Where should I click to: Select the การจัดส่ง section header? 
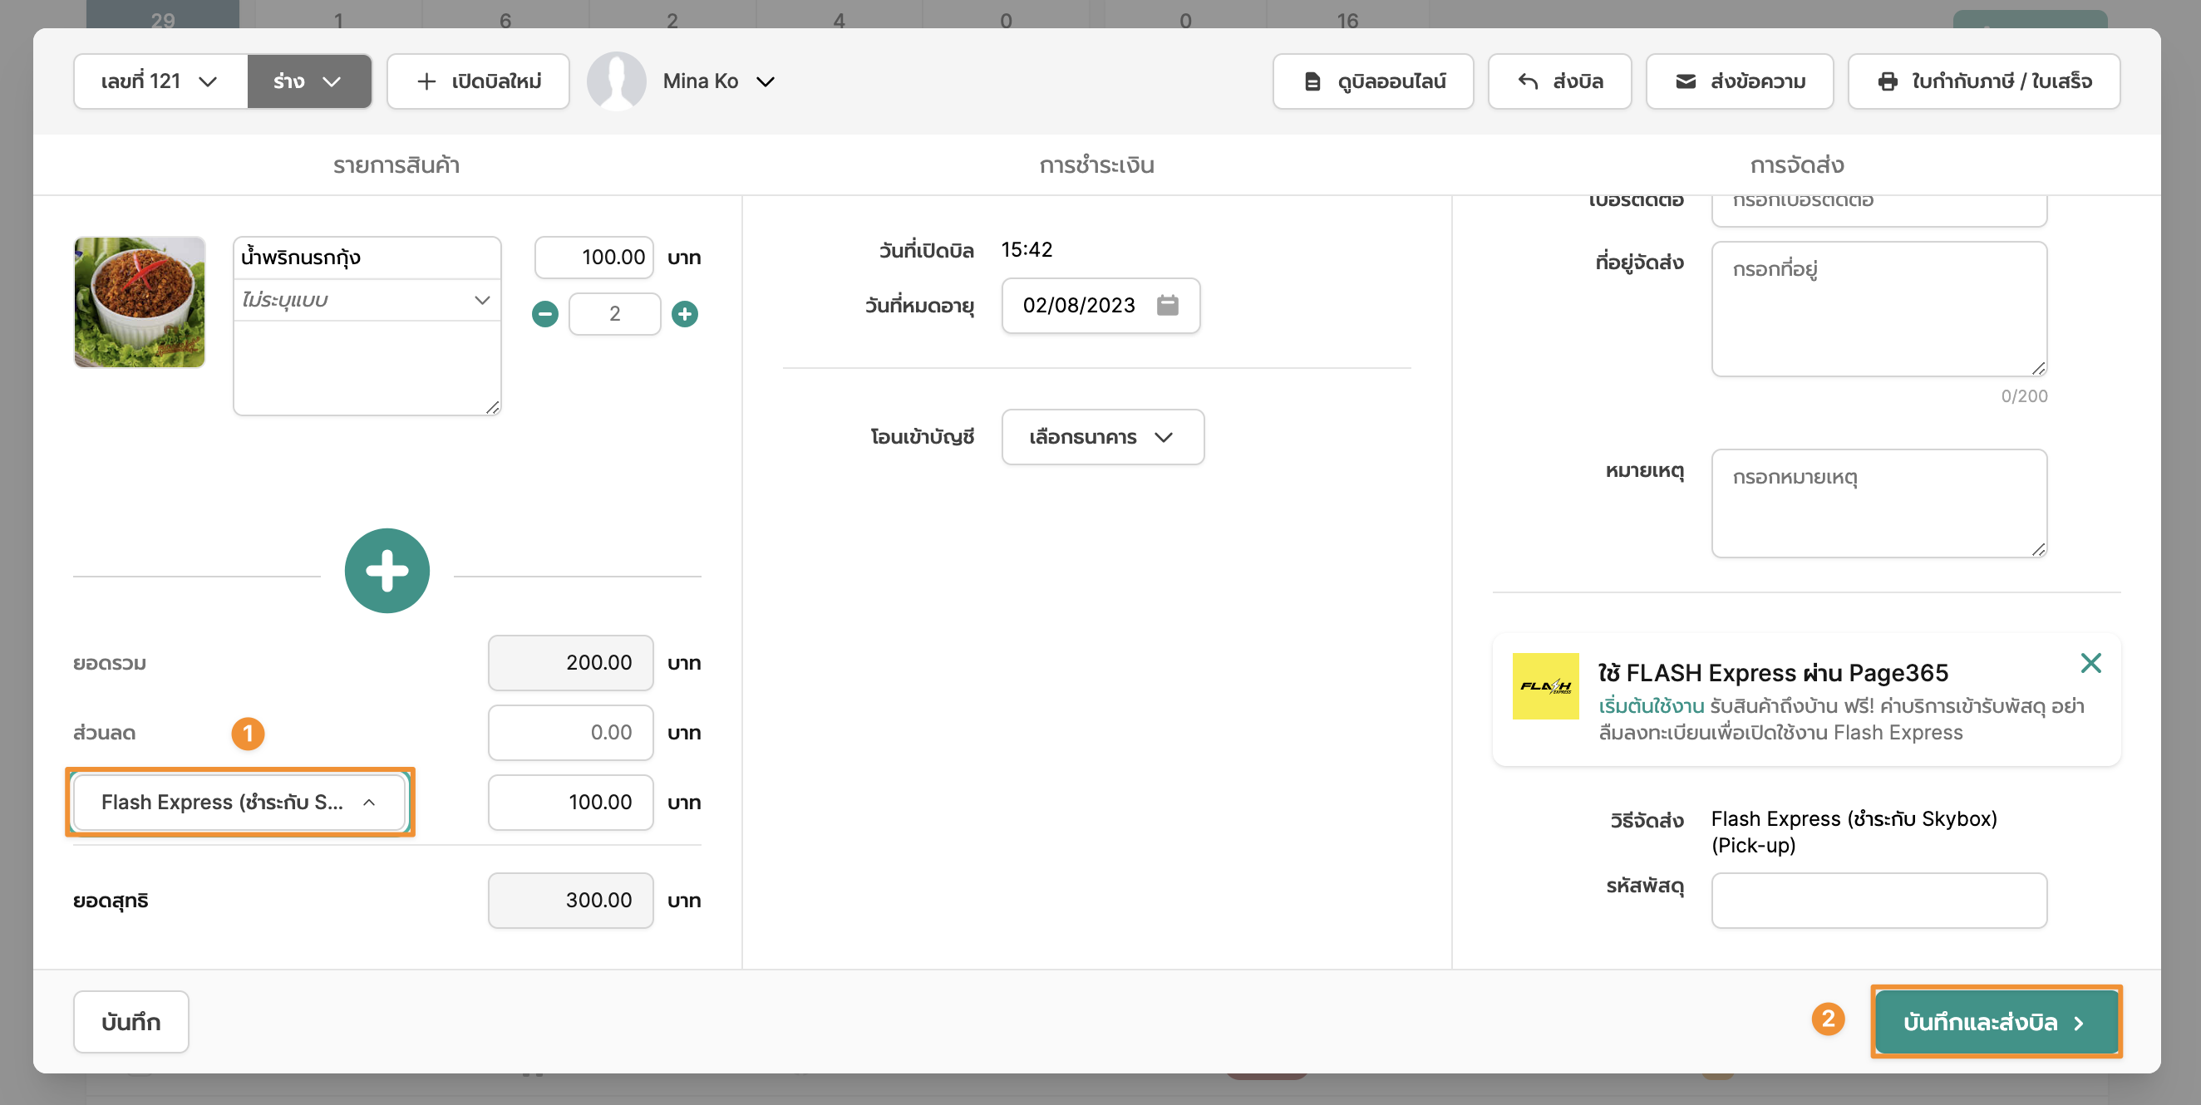coord(1796,165)
